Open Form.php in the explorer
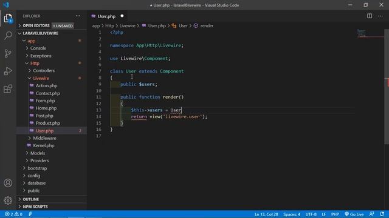The height and width of the screenshot is (218, 389). (x=52, y=101)
